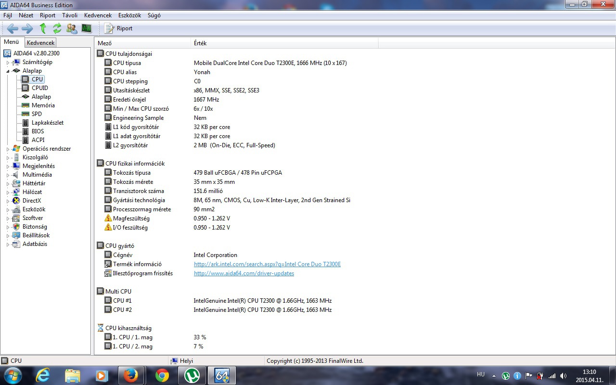Launch Internet Explorer from taskbar
This screenshot has height=385, width=616.
coord(43,375)
